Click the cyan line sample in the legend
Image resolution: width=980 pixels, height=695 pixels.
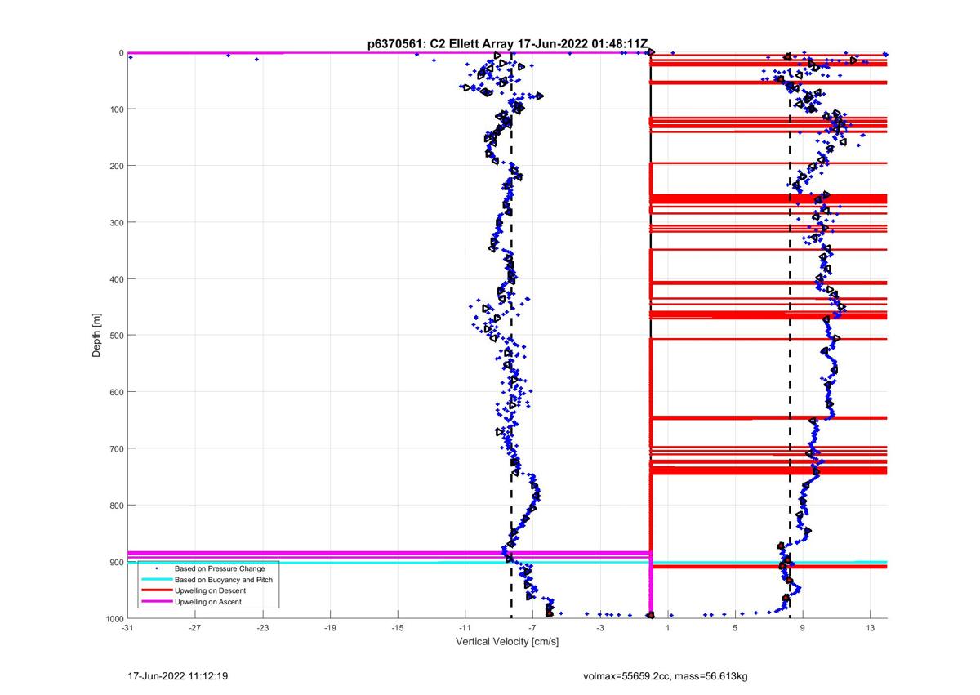[x=156, y=579]
